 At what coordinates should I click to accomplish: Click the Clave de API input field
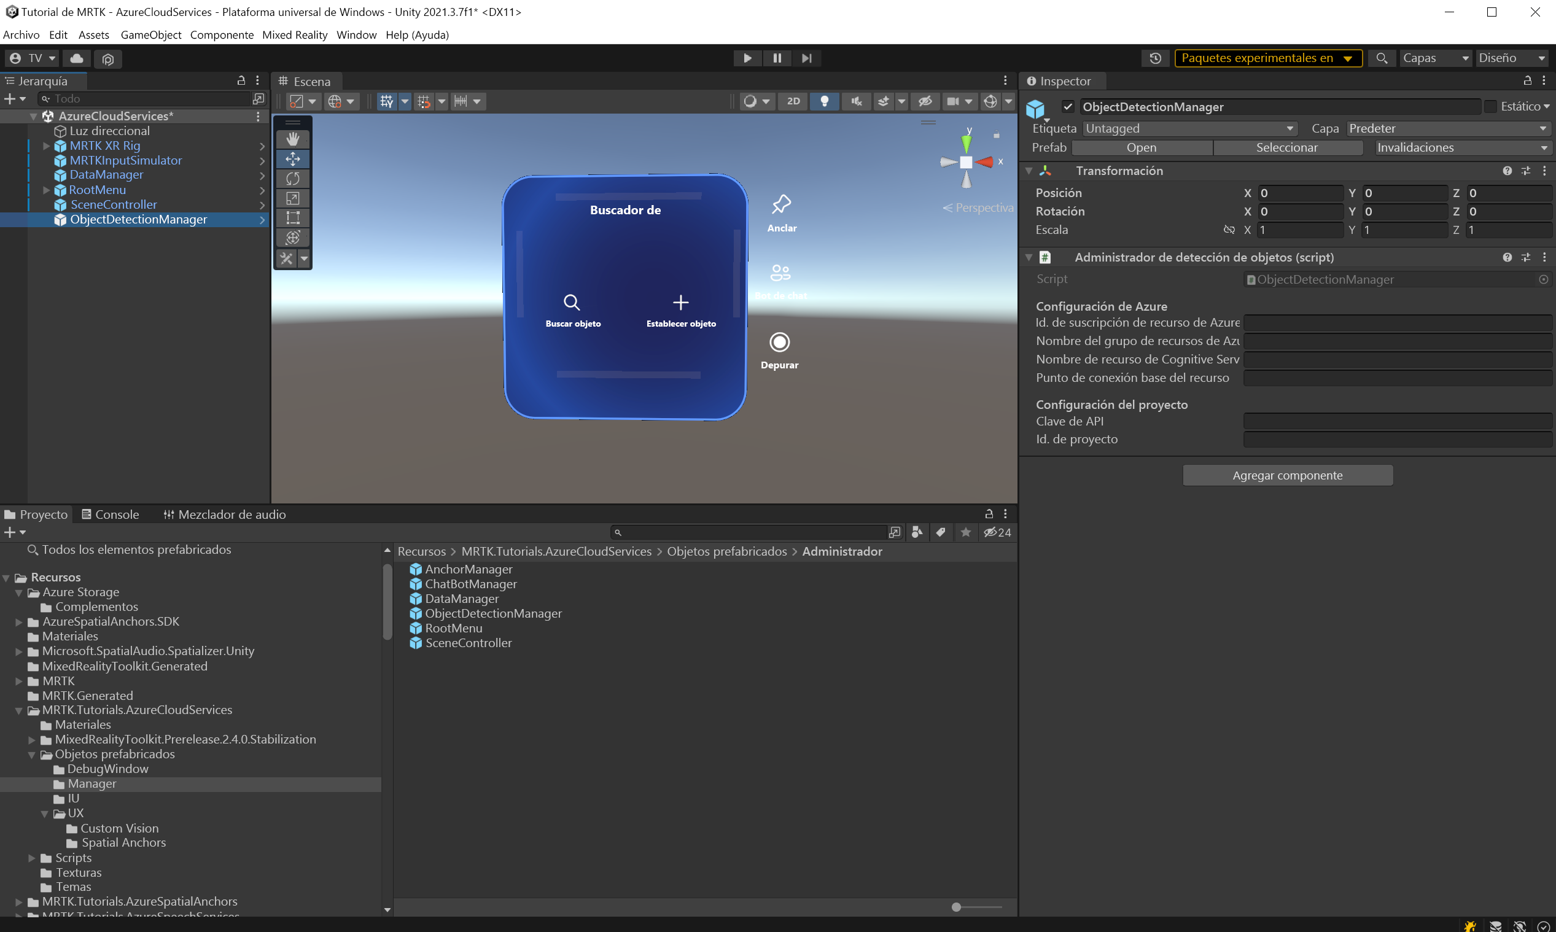click(x=1396, y=421)
